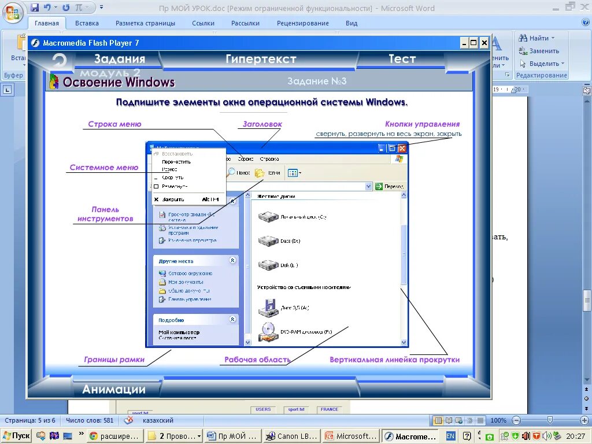Zoom in with the plus button
The height and width of the screenshot is (444, 592).
point(585,420)
